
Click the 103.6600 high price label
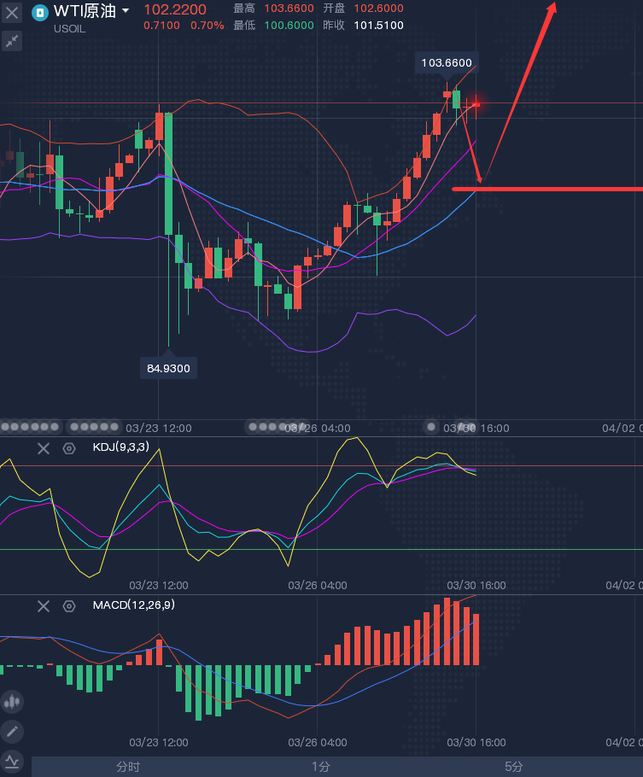447,63
